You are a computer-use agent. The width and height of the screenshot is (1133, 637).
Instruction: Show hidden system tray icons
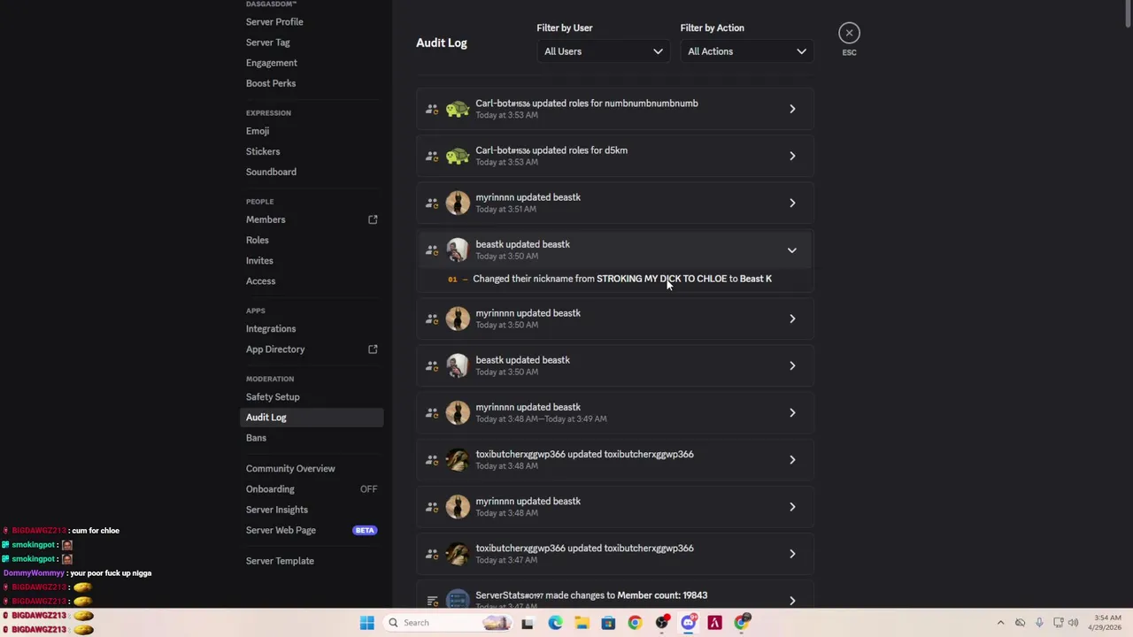tap(1001, 623)
